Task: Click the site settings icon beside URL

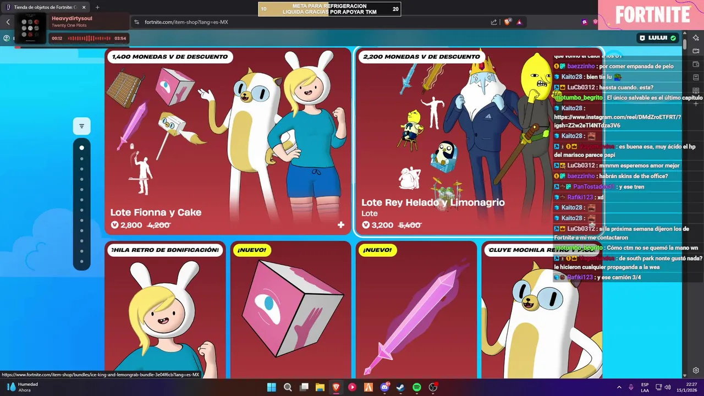Action: [136, 22]
